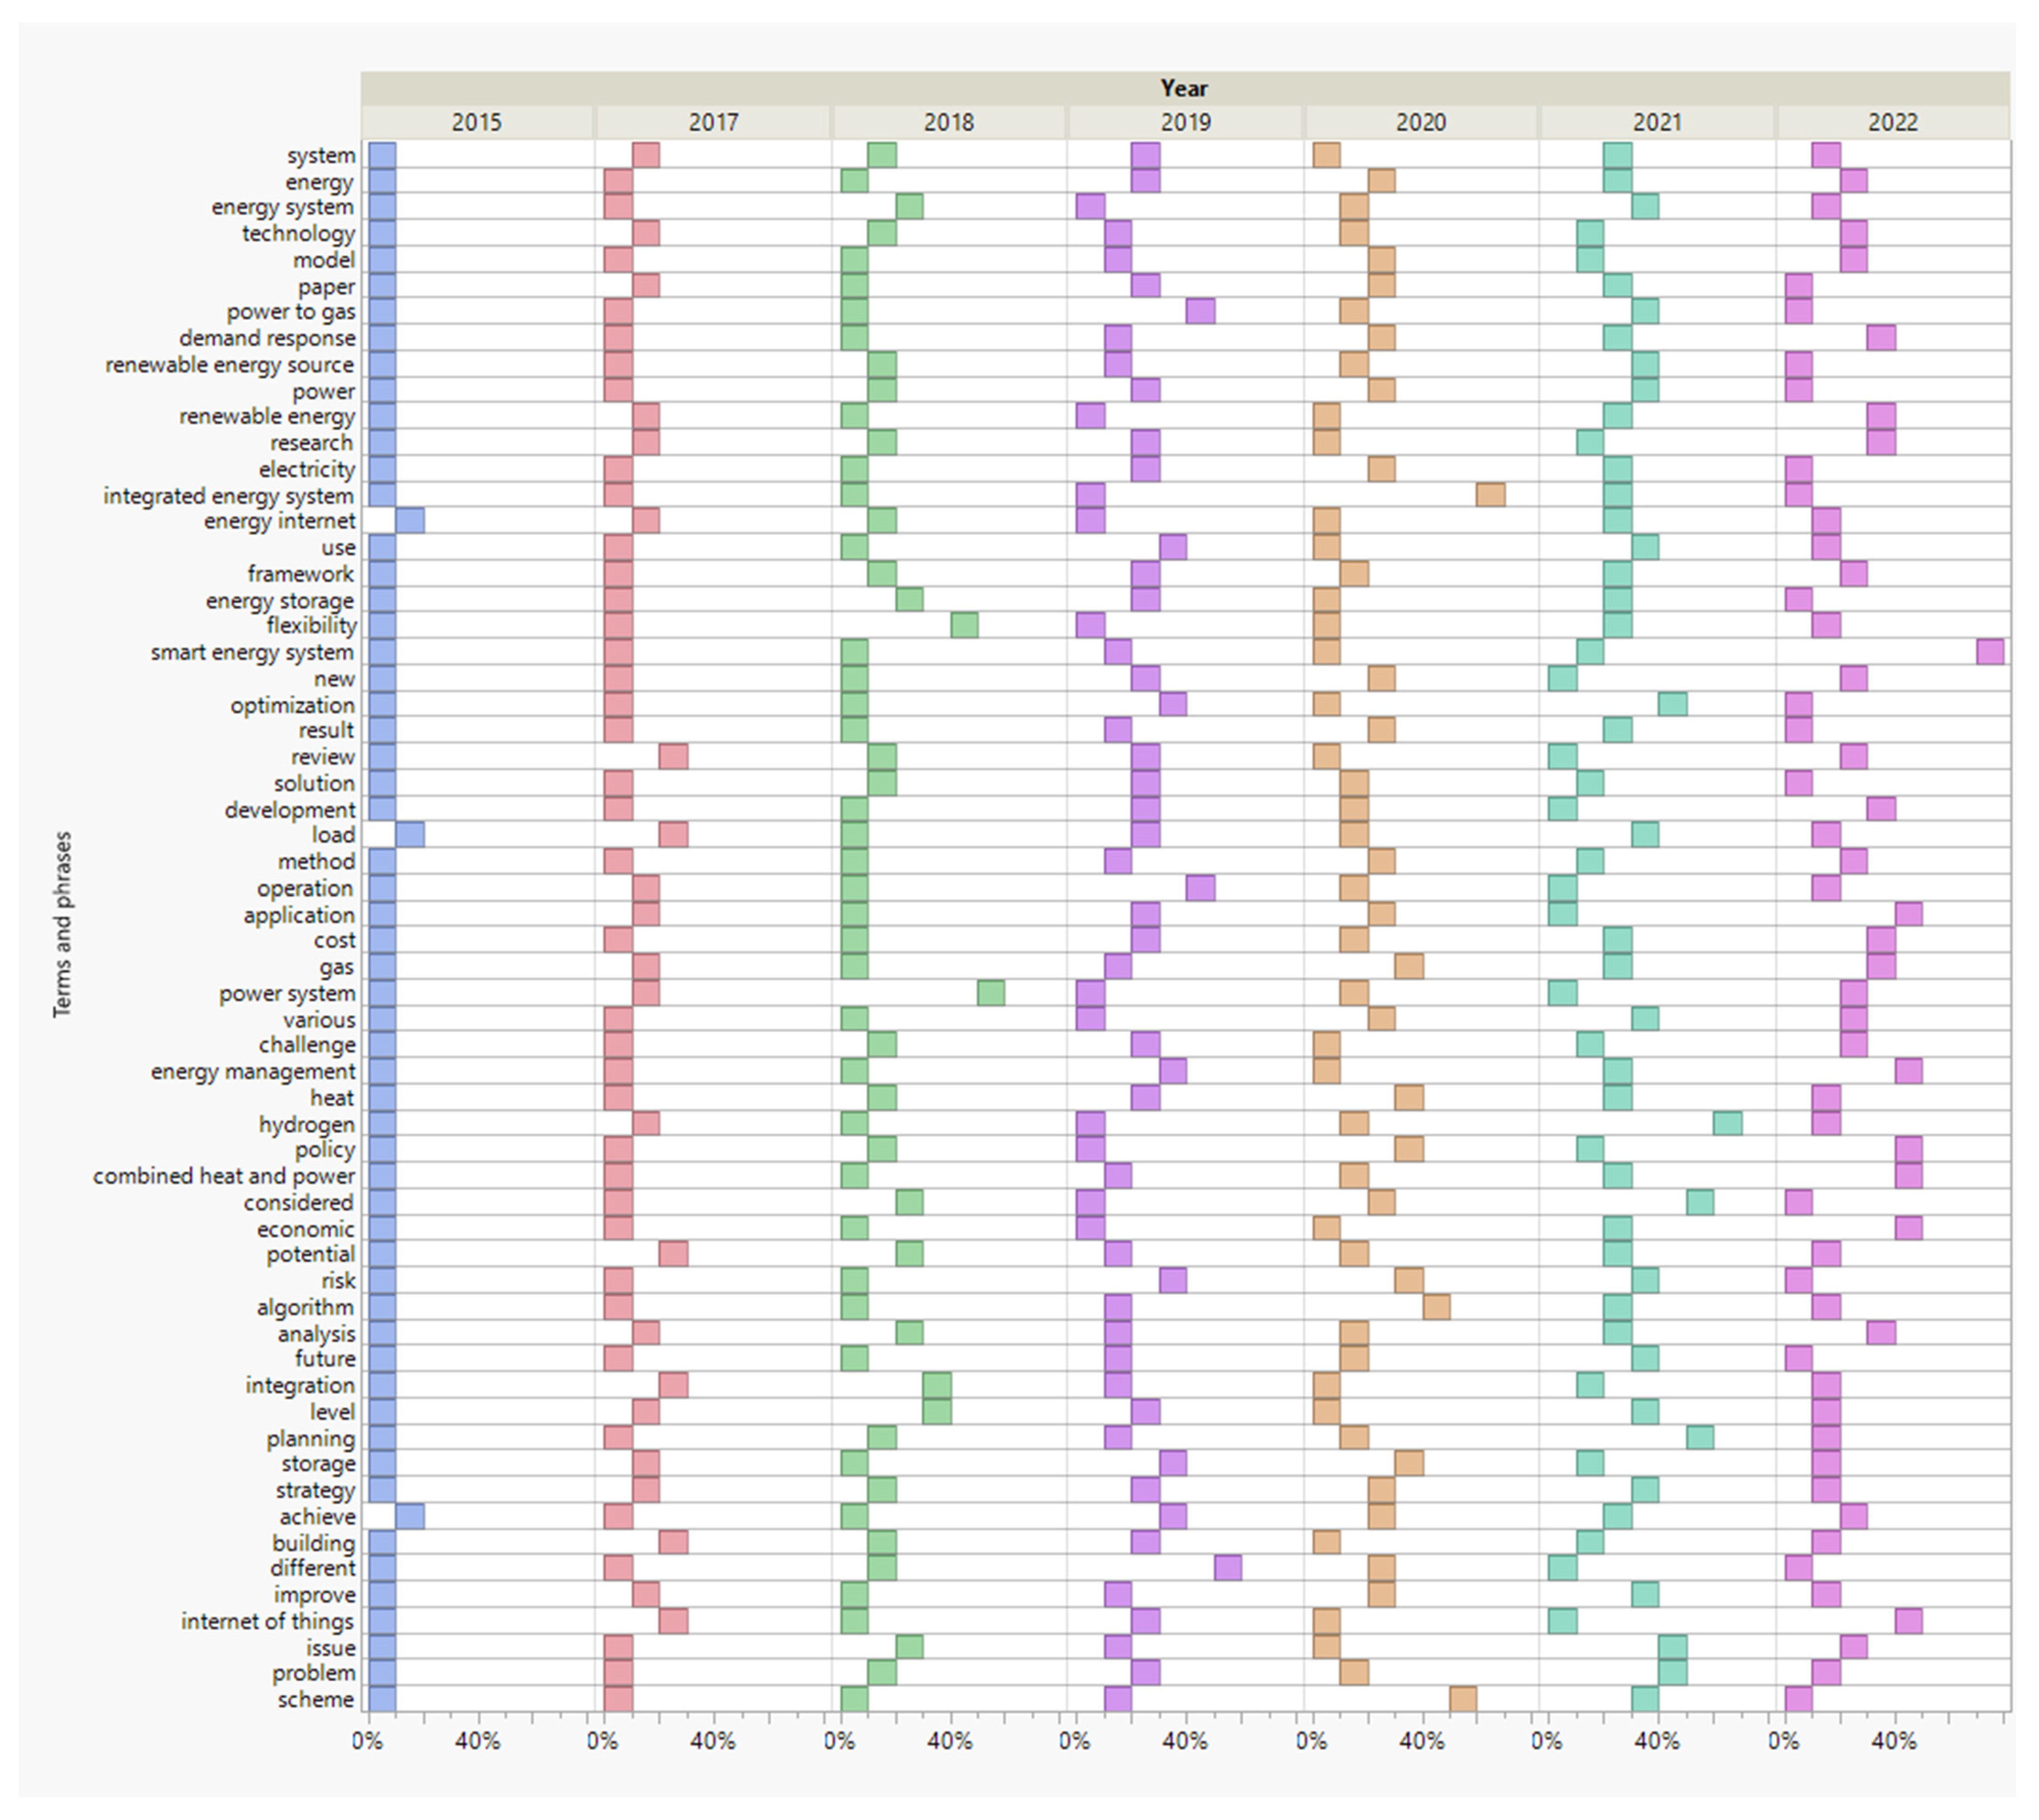
Task: Click the 0% axis label under 2015
Action: (367, 1741)
